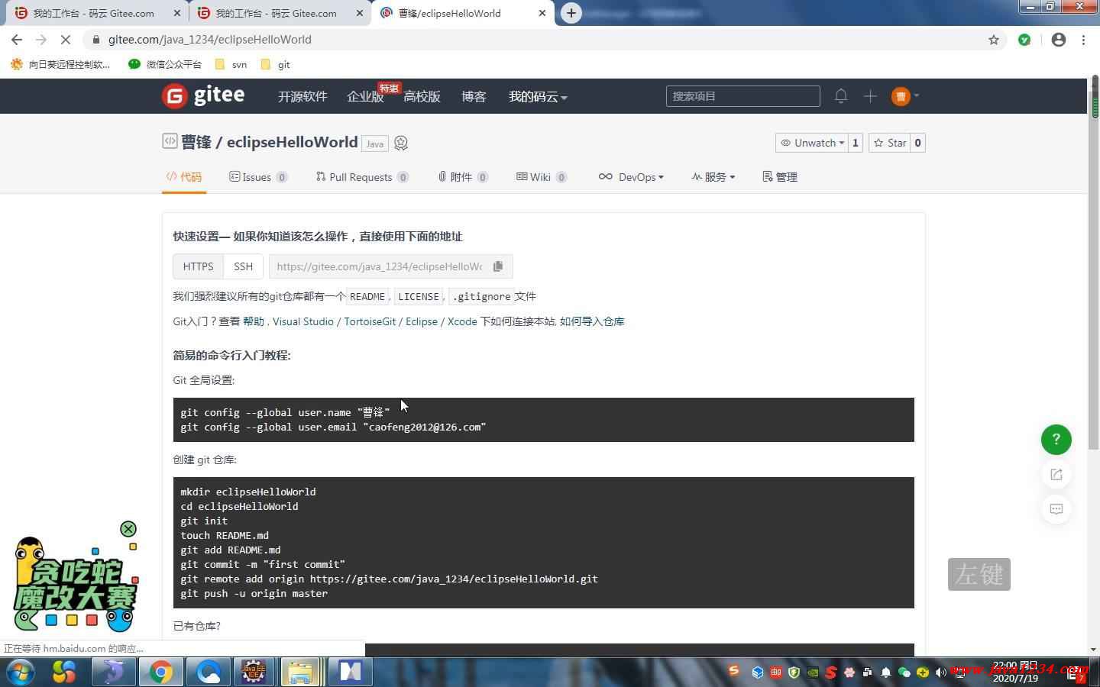The width and height of the screenshot is (1100, 687).
Task: Open the Issues tab
Action: [x=258, y=177]
